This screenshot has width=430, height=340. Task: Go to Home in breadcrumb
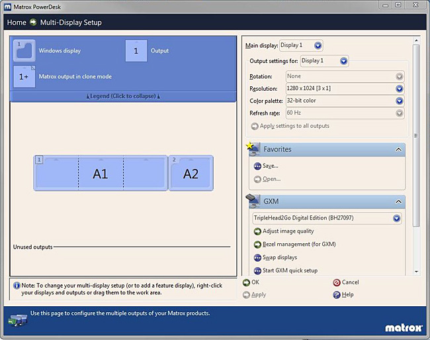(x=17, y=23)
